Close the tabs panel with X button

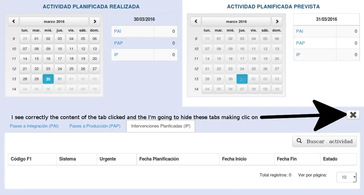click(353, 115)
